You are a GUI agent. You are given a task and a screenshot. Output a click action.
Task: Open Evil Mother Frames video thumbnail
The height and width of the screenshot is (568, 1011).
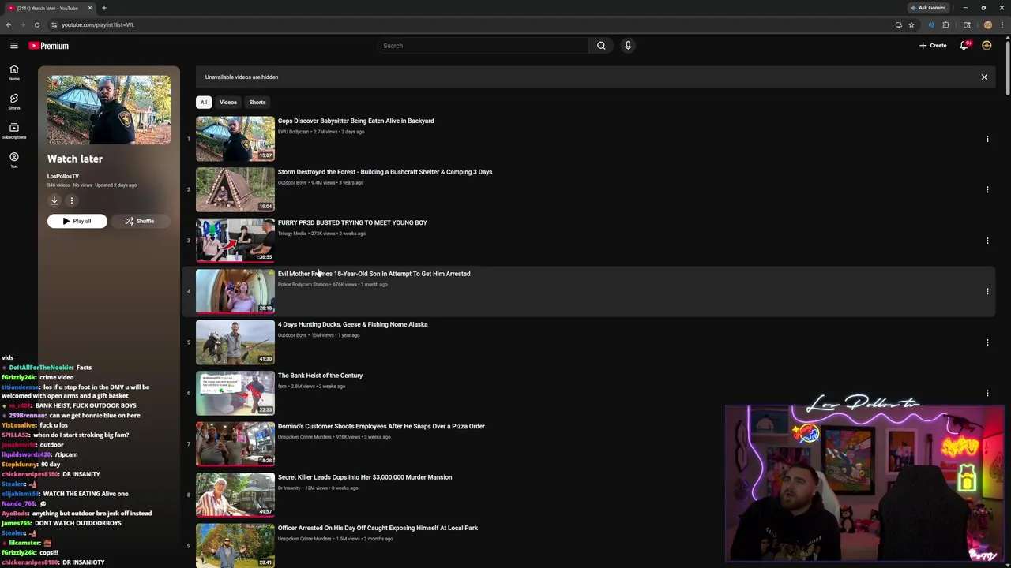[235, 291]
